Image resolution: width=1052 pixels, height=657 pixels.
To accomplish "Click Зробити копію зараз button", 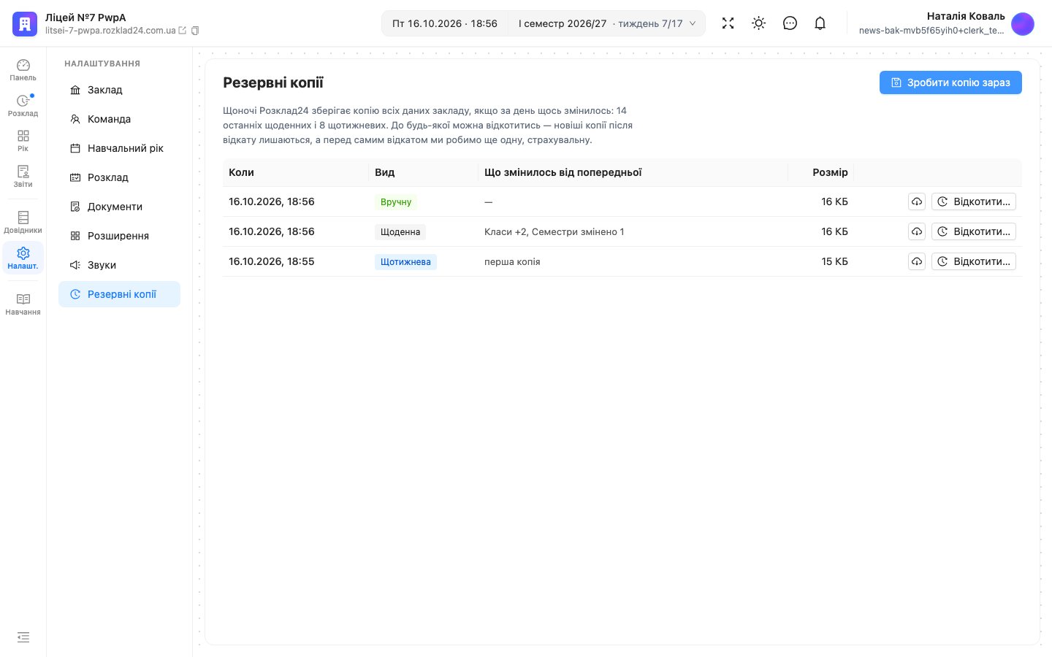I will [950, 82].
